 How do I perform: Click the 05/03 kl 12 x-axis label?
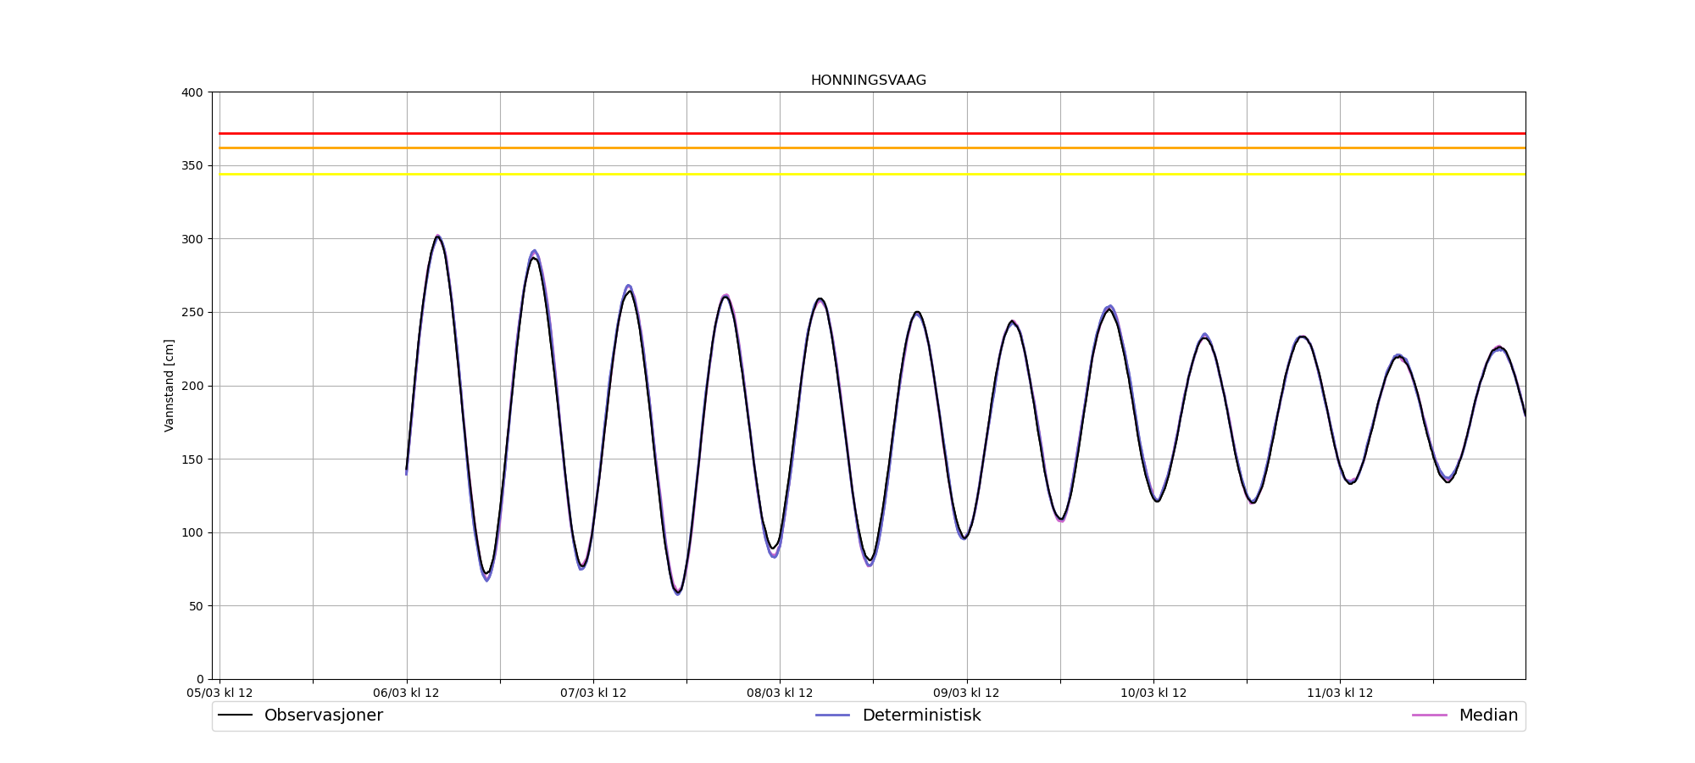pos(220,693)
